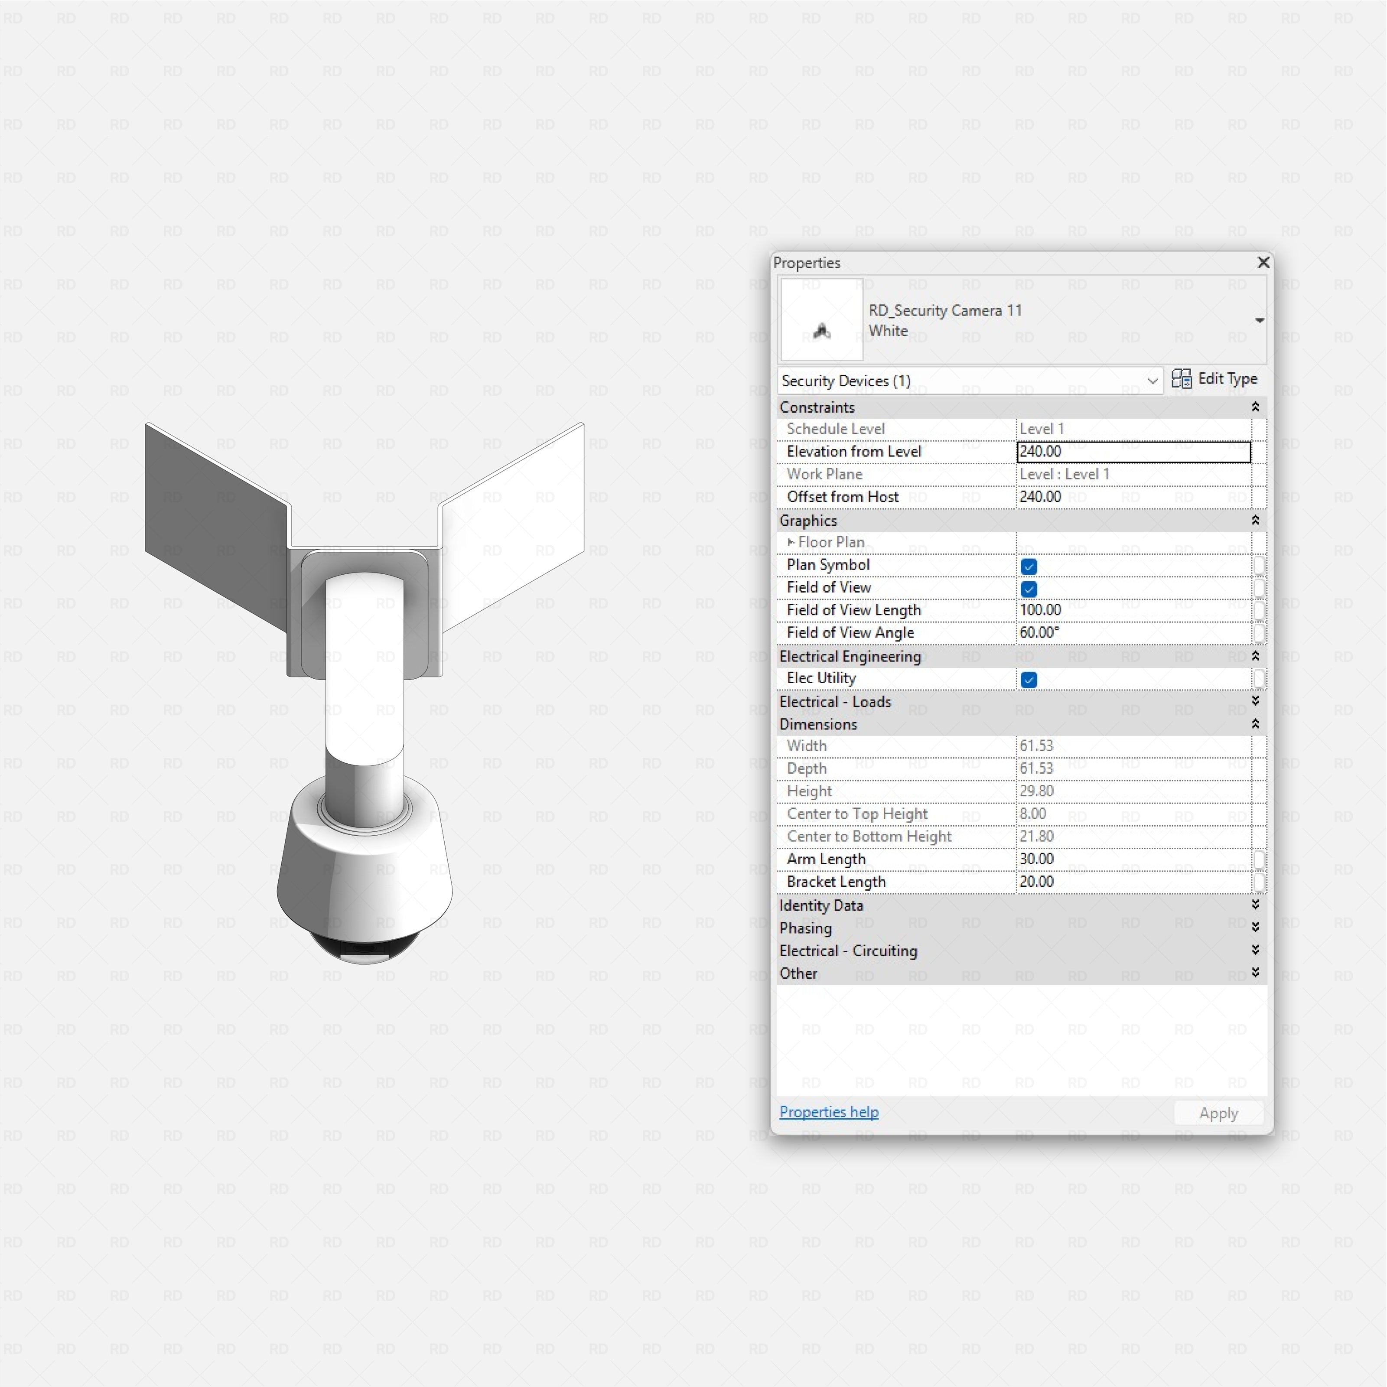Click the associate parameter button for Arm Length
The image size is (1387, 1387).
coord(1259,860)
